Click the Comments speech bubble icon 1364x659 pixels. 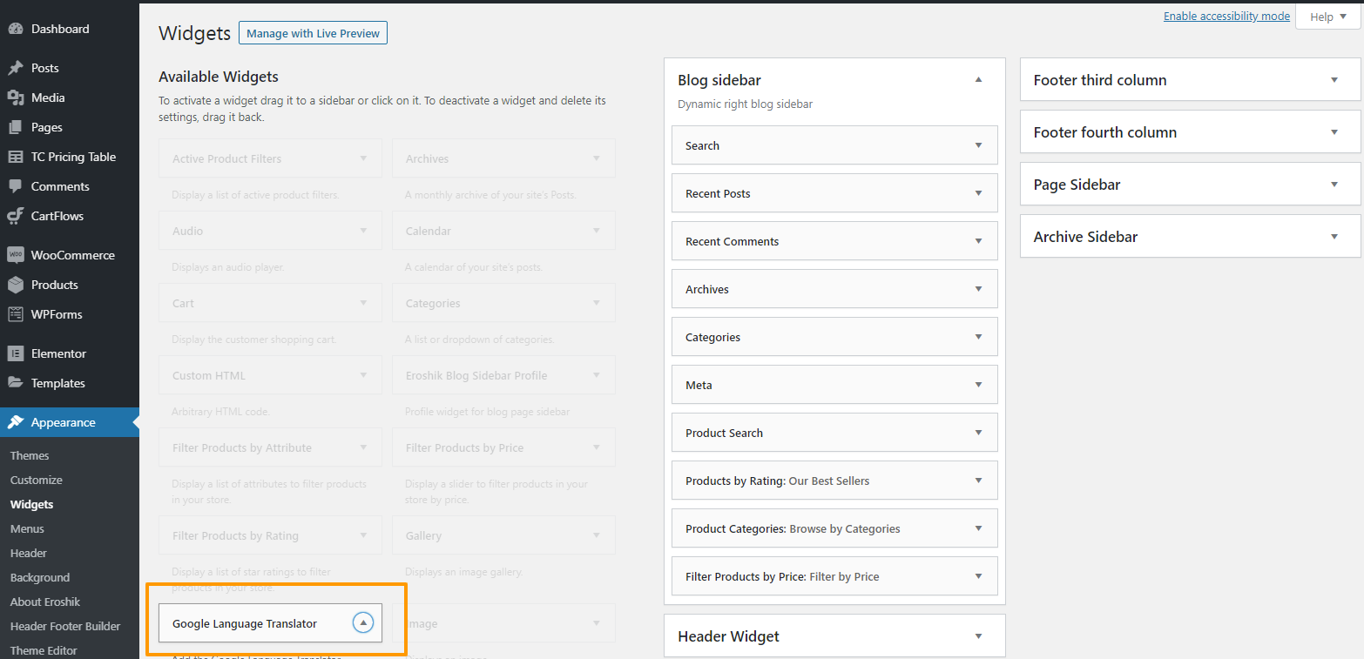click(x=16, y=186)
